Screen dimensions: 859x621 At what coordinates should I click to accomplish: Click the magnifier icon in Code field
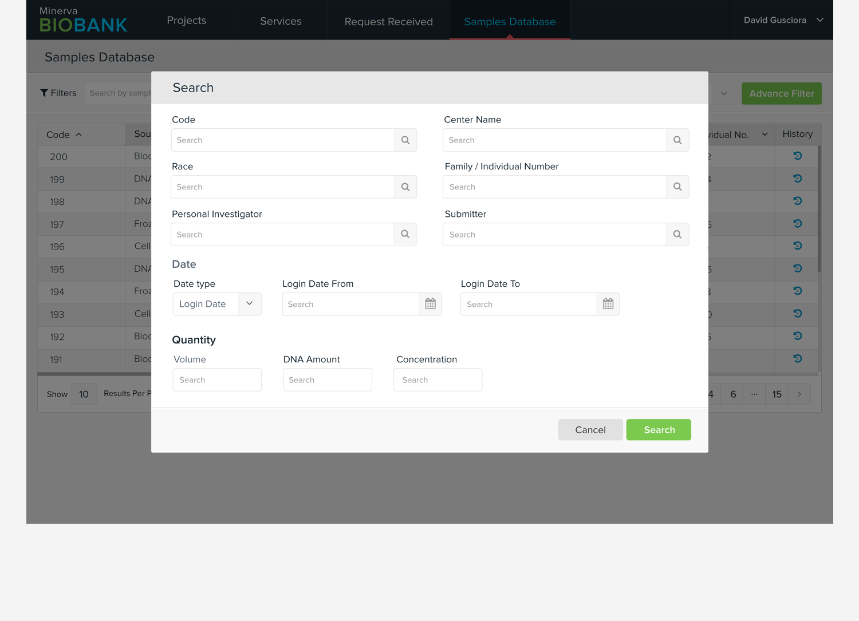coord(405,140)
